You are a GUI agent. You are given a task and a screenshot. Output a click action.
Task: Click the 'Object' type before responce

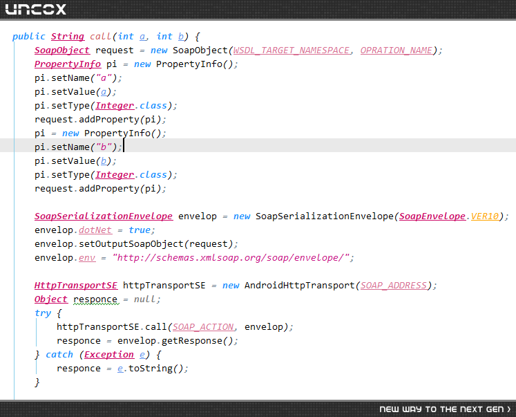(51, 299)
